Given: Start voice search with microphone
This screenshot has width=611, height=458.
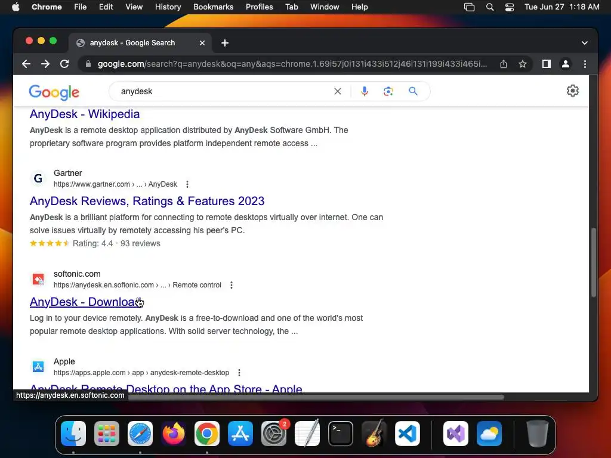Looking at the screenshot, I should click(x=365, y=91).
